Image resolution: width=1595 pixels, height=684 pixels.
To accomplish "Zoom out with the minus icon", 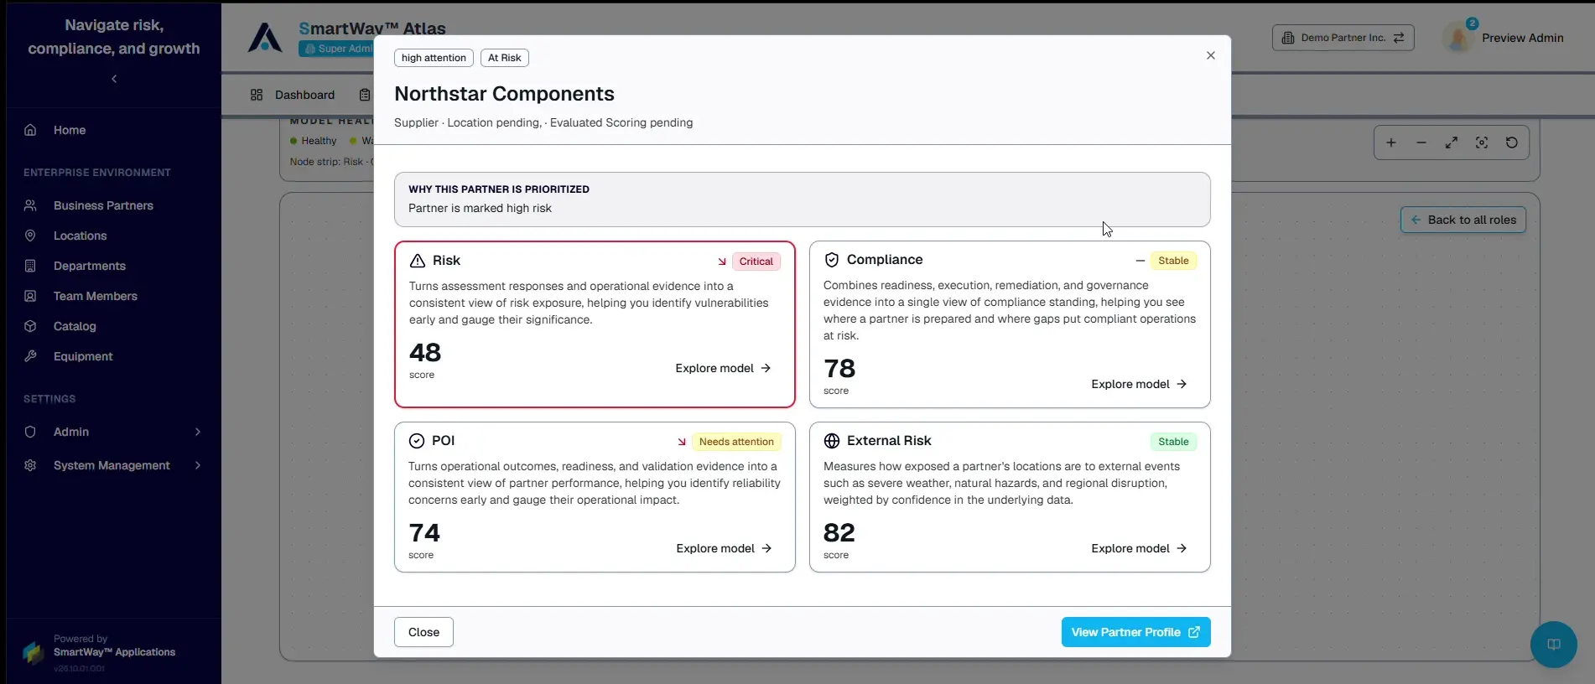I will [1421, 142].
